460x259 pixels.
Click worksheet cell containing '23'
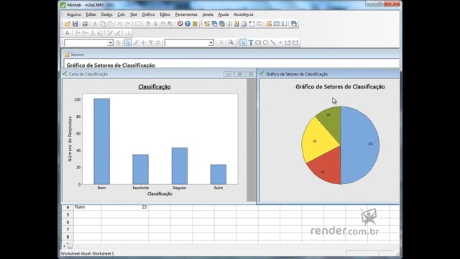point(125,207)
